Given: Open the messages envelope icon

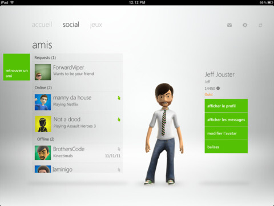Looking at the screenshot, I should pos(229,25).
